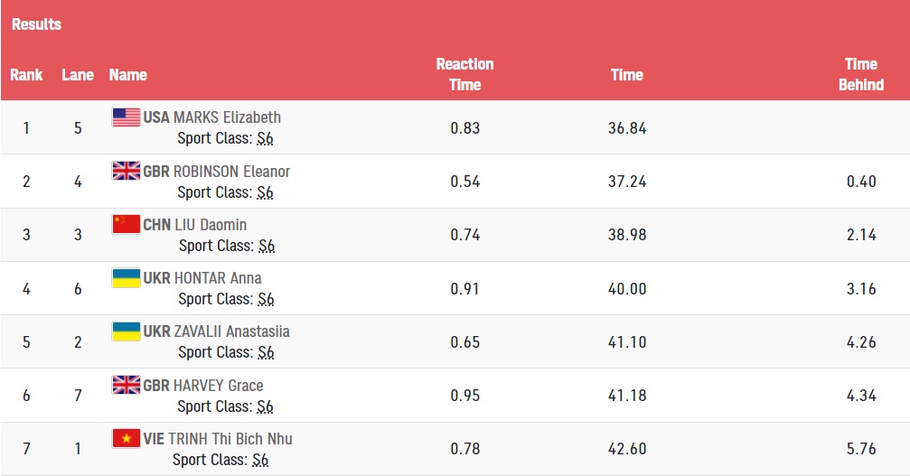This screenshot has height=476, width=910.
Task: Open athlete MARKS Elizabeth's name
Action: click(x=227, y=117)
